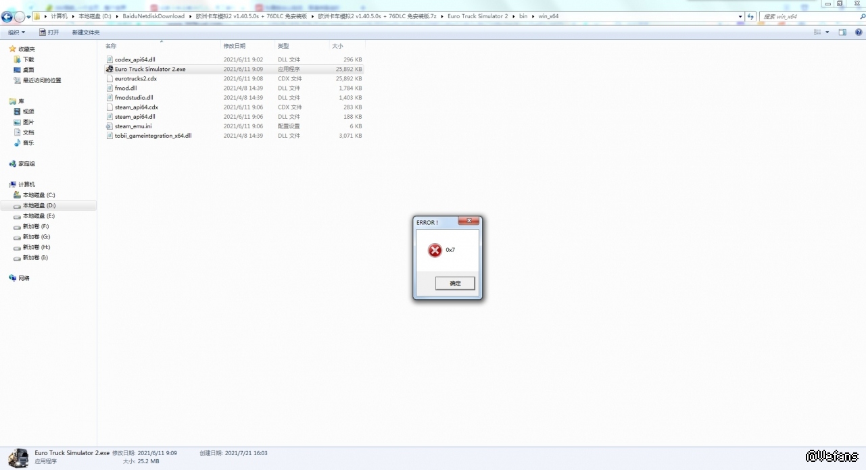This screenshot has width=866, height=470.
Task: Select steam_api64.cdx file icon
Action: [x=110, y=107]
